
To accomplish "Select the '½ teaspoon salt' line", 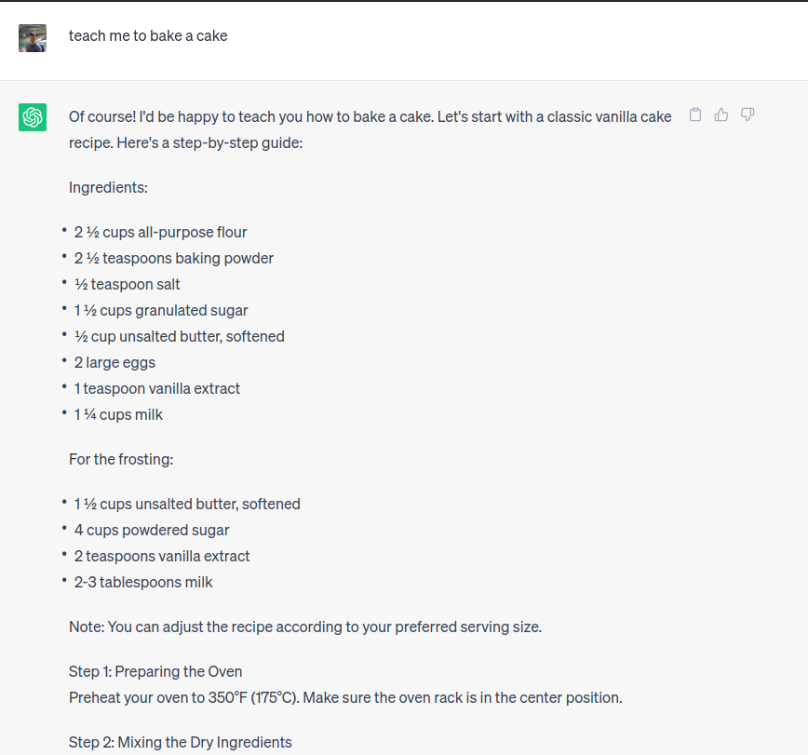I will pyautogui.click(x=128, y=285).
